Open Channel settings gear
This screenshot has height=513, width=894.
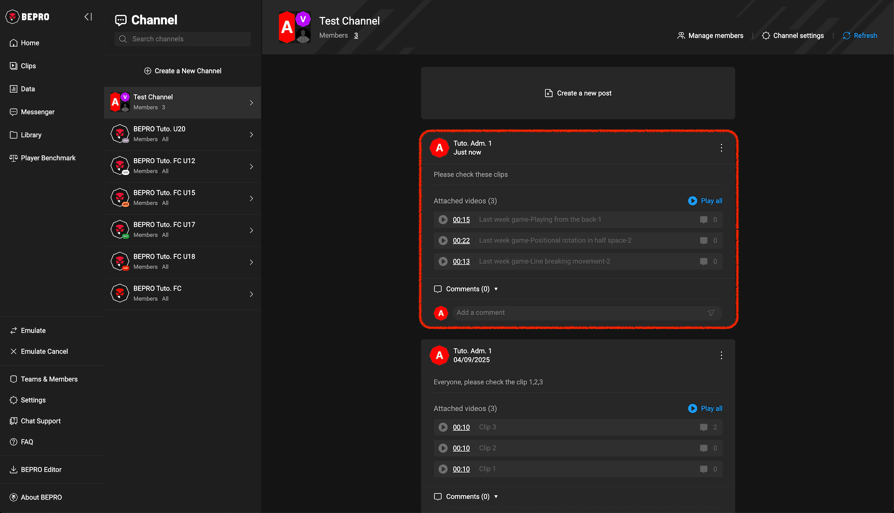pos(766,36)
